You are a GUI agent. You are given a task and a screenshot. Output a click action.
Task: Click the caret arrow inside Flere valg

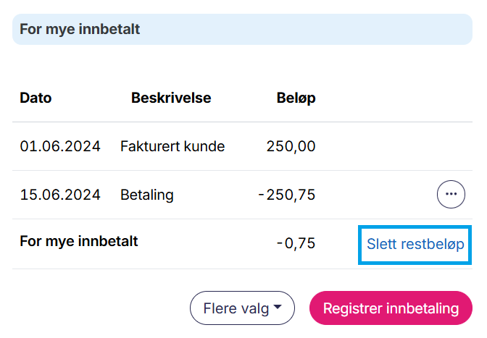278,308
